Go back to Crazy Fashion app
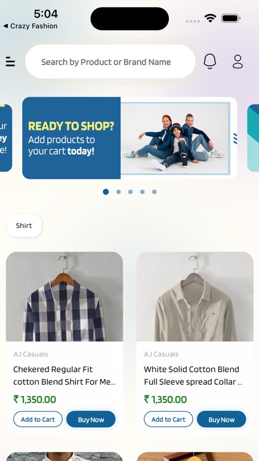 (30, 26)
